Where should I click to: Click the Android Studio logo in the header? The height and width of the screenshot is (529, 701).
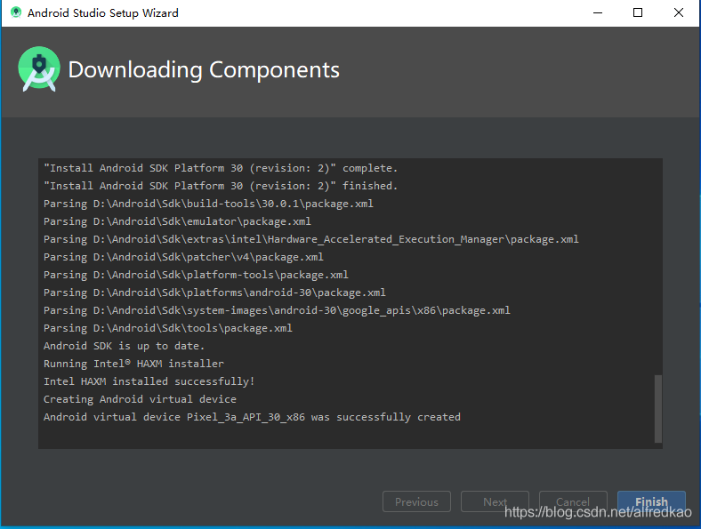click(39, 68)
